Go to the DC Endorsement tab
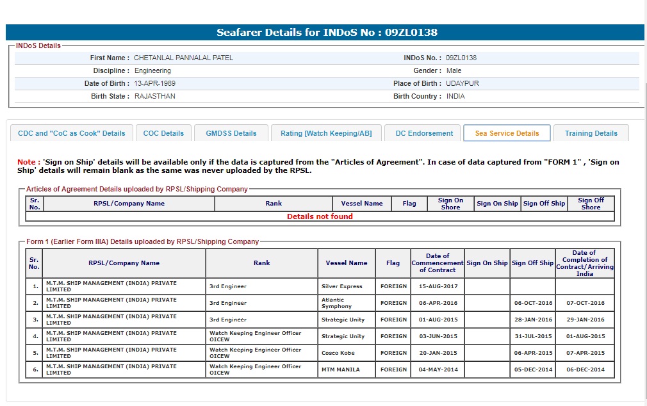Viewport: 647px width, 406px height. point(424,133)
